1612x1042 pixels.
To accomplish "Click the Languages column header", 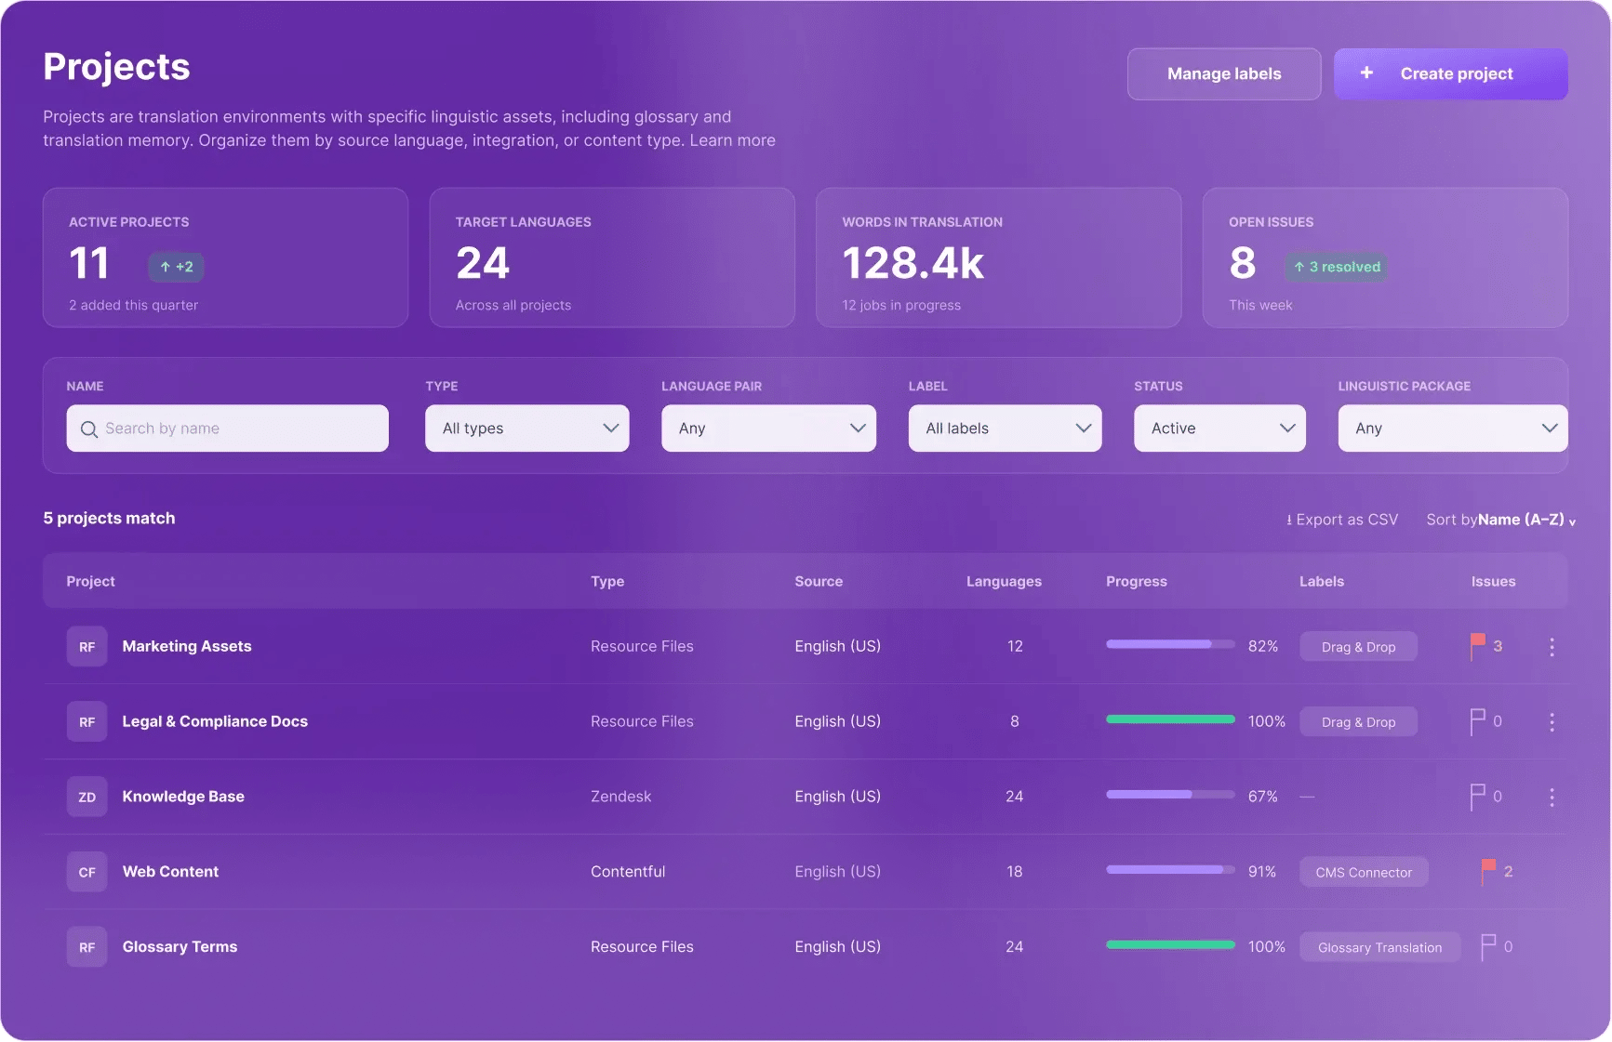I will click(1004, 582).
